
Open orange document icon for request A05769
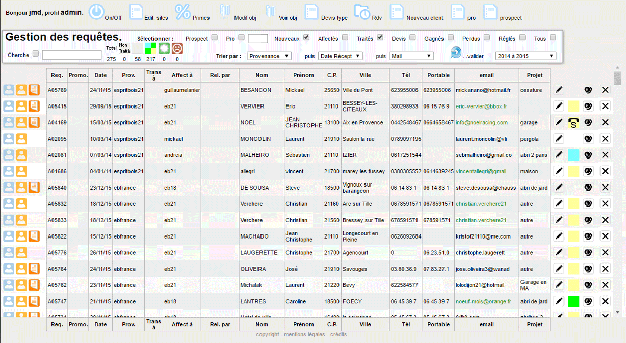pyautogui.click(x=34, y=90)
